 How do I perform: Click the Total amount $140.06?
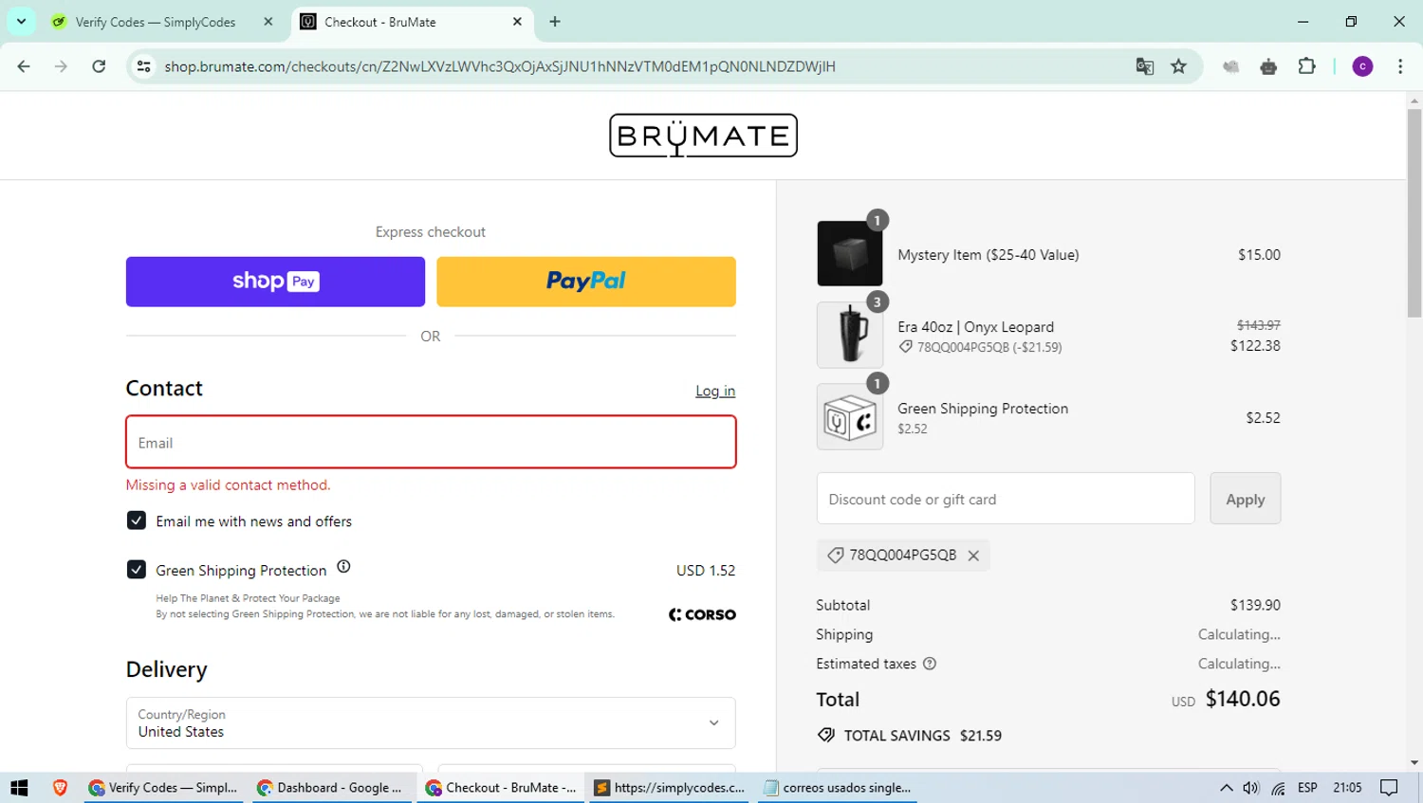point(1243,700)
